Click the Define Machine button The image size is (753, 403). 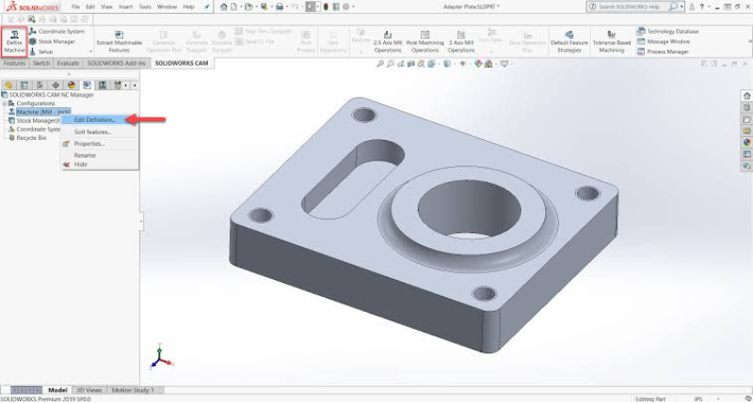pyautogui.click(x=14, y=41)
